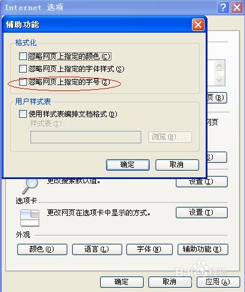Enable 忽略网页上指定的颜色 checkbox
The image size is (245, 292).
coord(23,56)
